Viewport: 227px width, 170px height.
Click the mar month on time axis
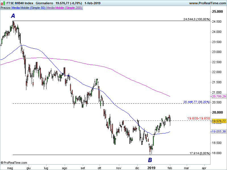pyautogui.click(x=186, y=168)
